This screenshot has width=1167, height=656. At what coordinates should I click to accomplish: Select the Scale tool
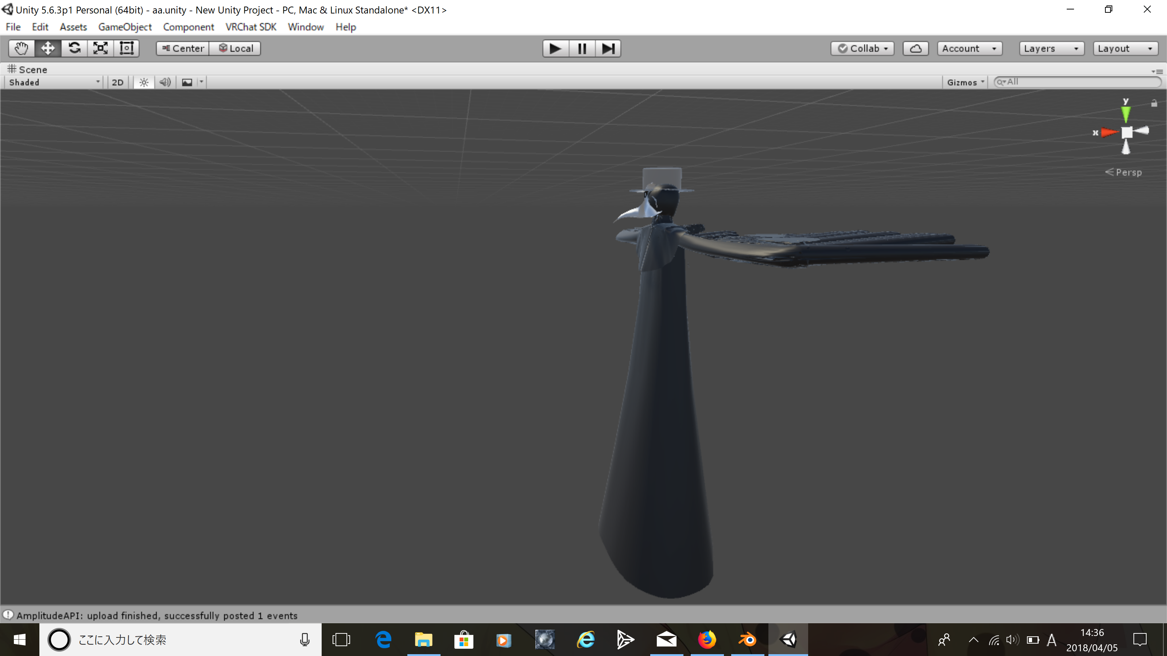coord(101,48)
